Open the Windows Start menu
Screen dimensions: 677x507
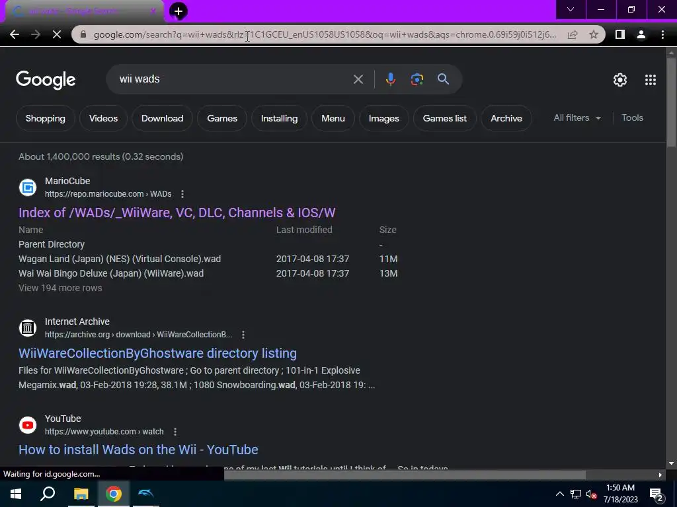(16, 494)
